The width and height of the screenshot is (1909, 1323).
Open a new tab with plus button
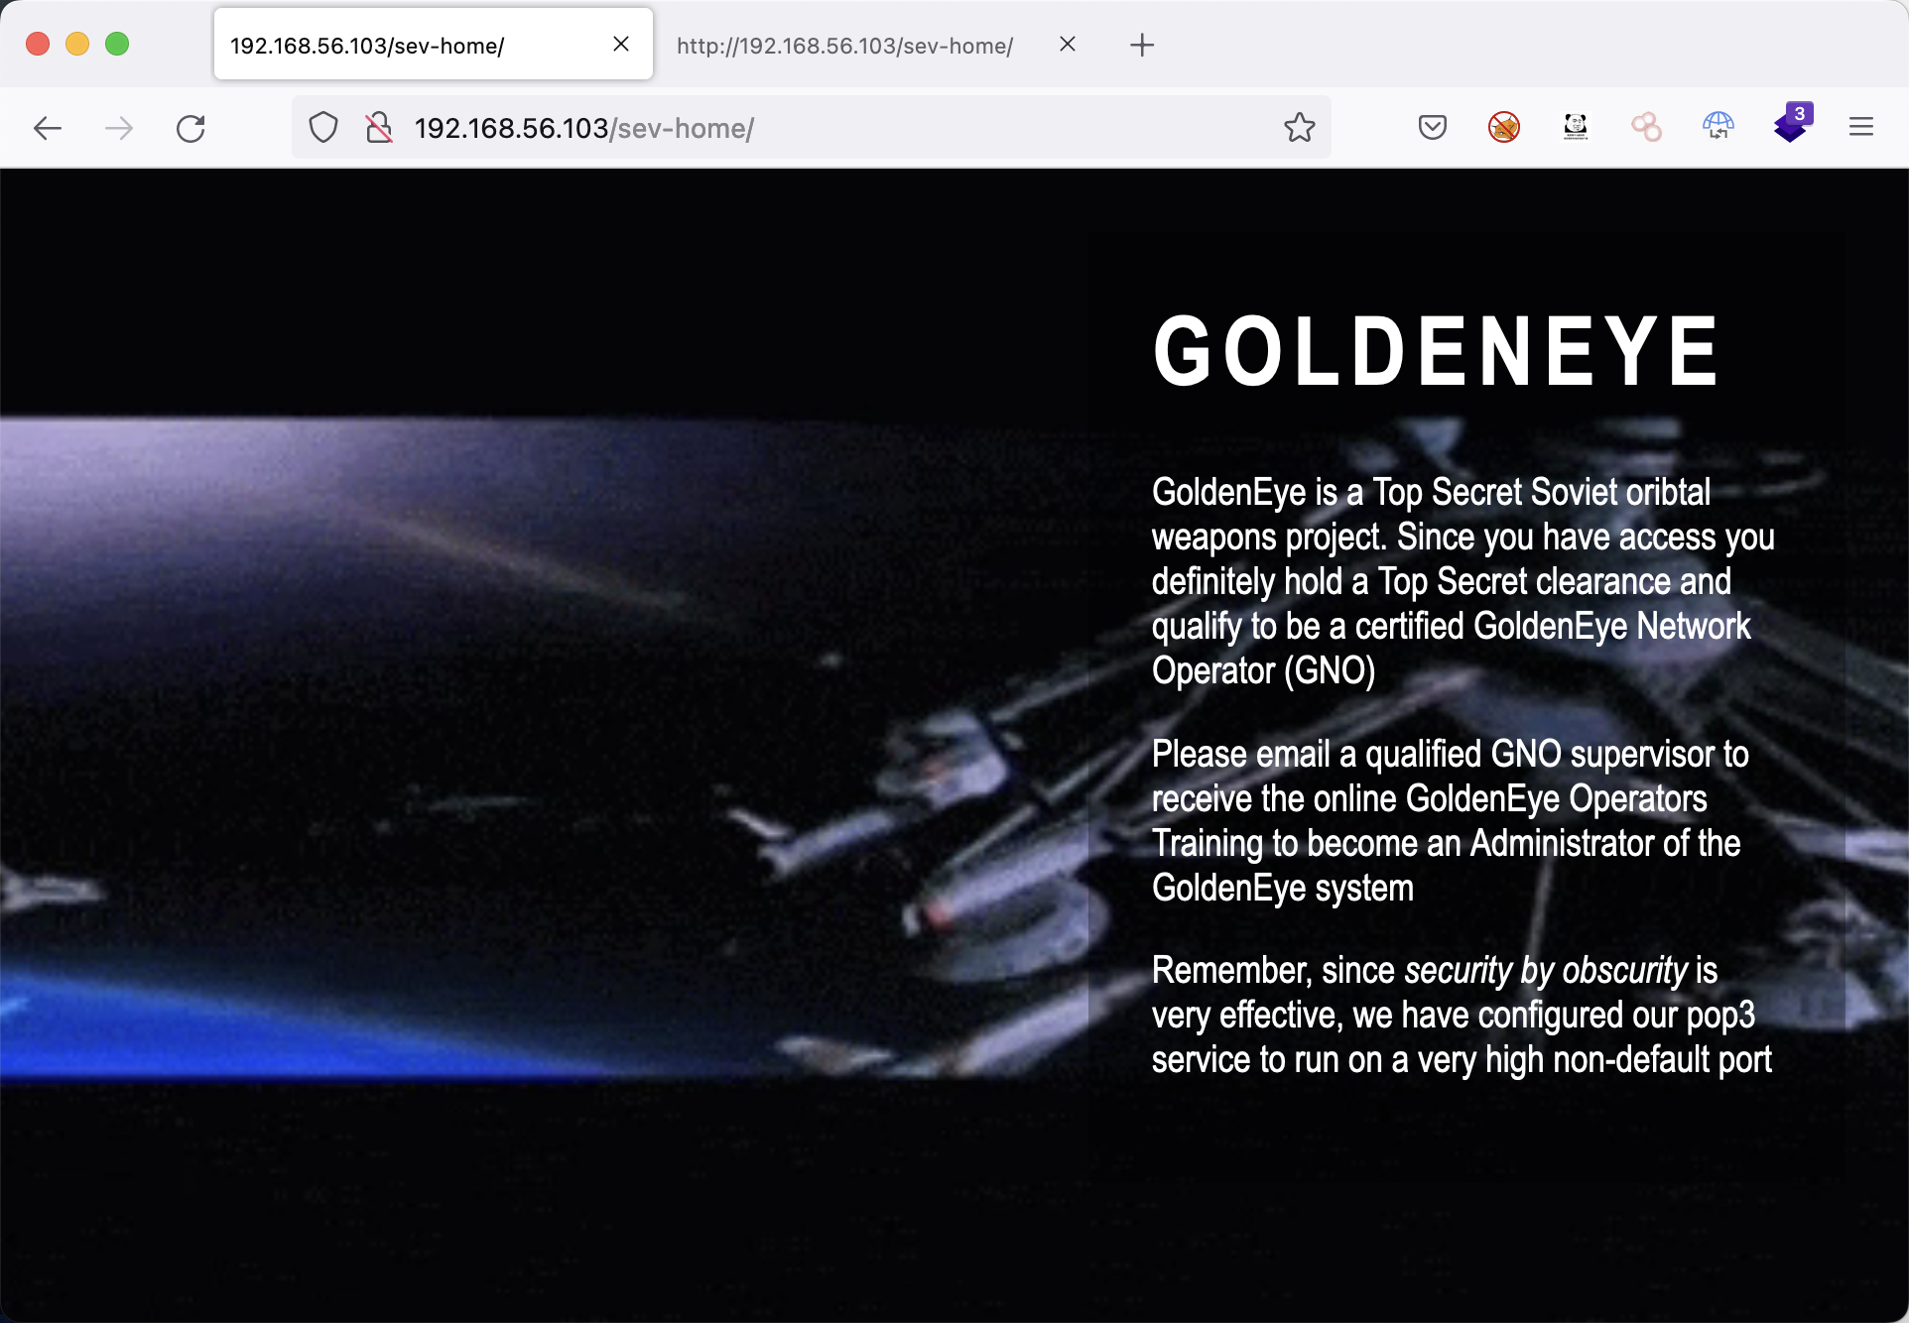tap(1142, 45)
